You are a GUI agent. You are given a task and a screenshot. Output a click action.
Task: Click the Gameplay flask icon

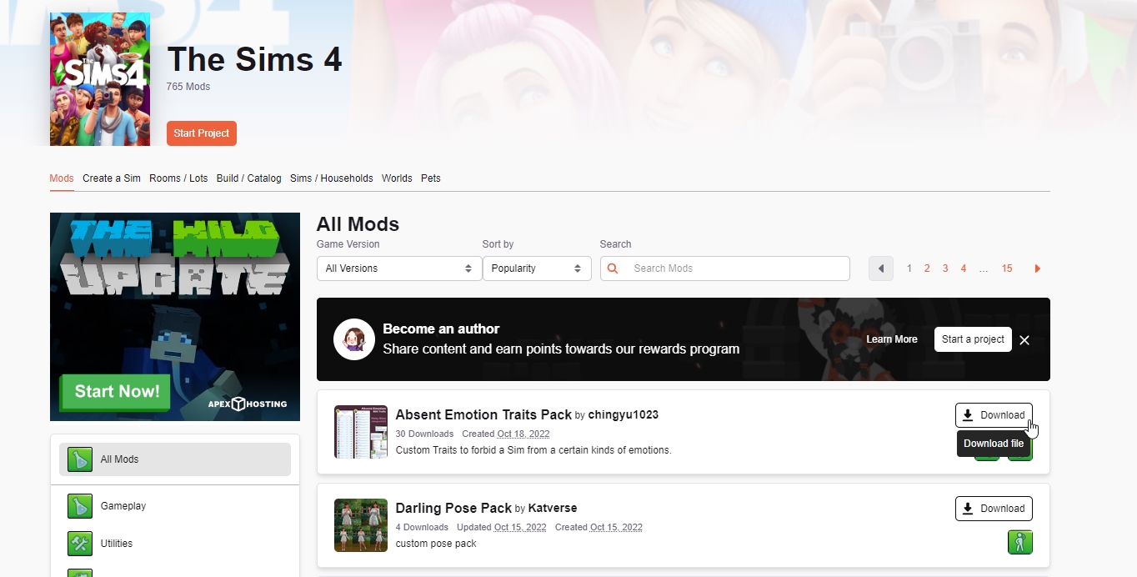[x=80, y=506]
